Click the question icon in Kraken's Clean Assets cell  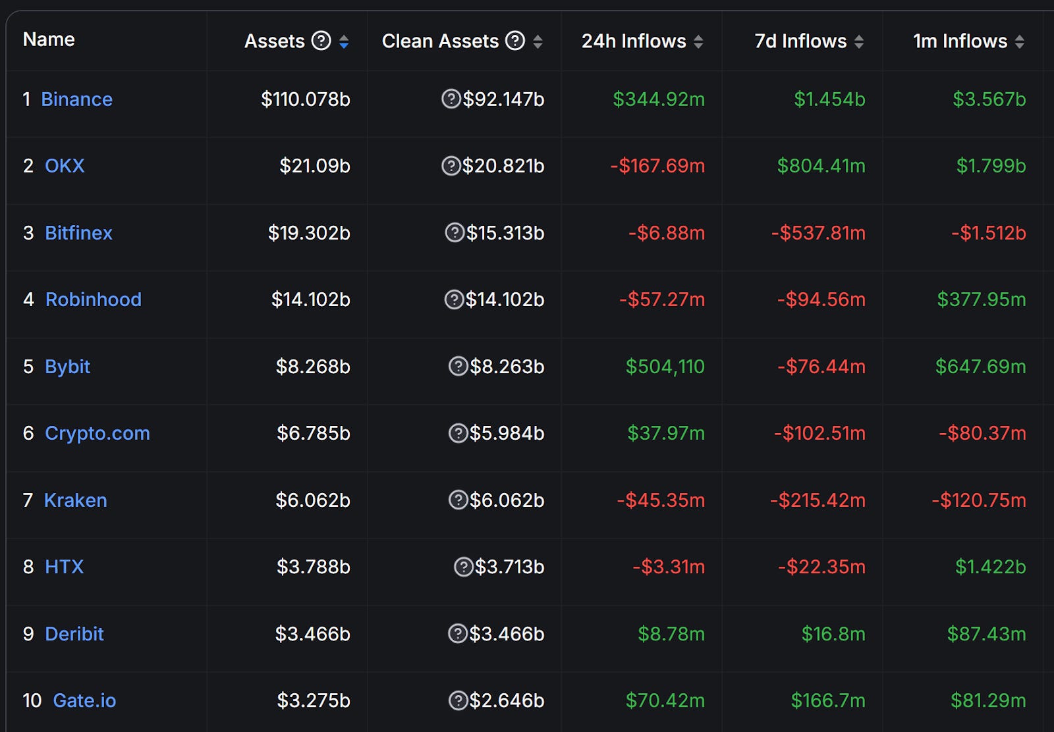tap(458, 500)
